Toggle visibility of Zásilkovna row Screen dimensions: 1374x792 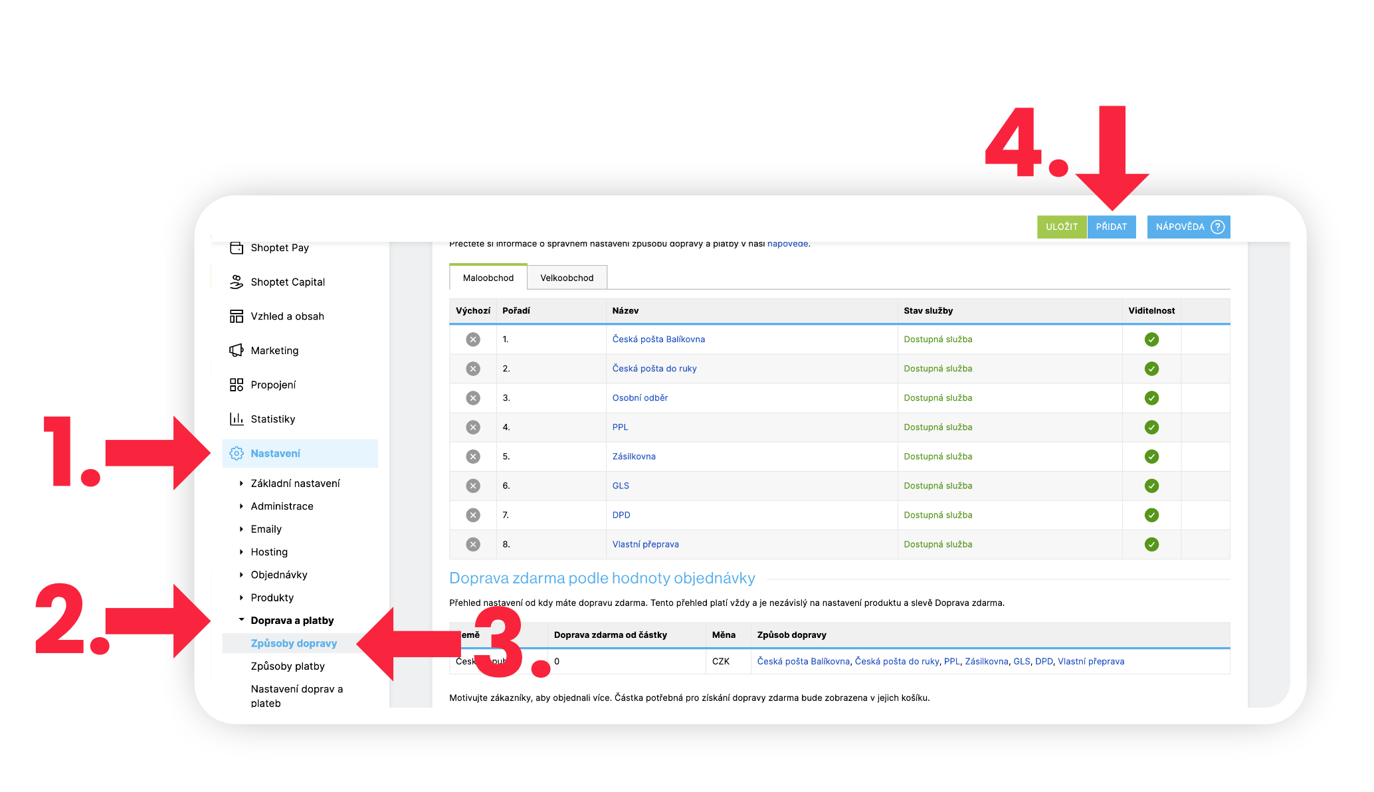(1151, 456)
